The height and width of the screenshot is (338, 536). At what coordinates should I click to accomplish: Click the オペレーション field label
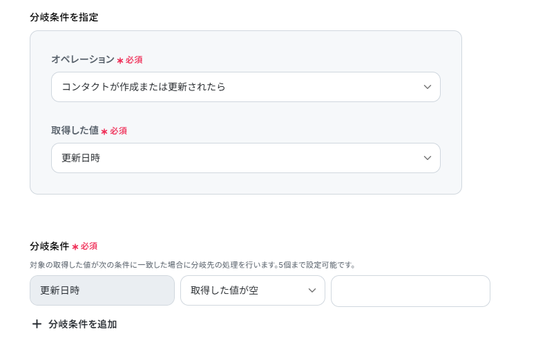click(82, 60)
